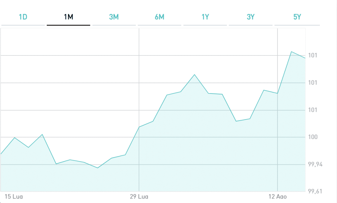337x203 pixels.
Task: Select the 3Y time range tab
Action: [x=250, y=17]
